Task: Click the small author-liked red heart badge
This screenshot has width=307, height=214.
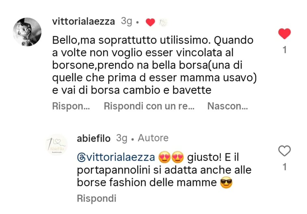Action: tap(150, 22)
